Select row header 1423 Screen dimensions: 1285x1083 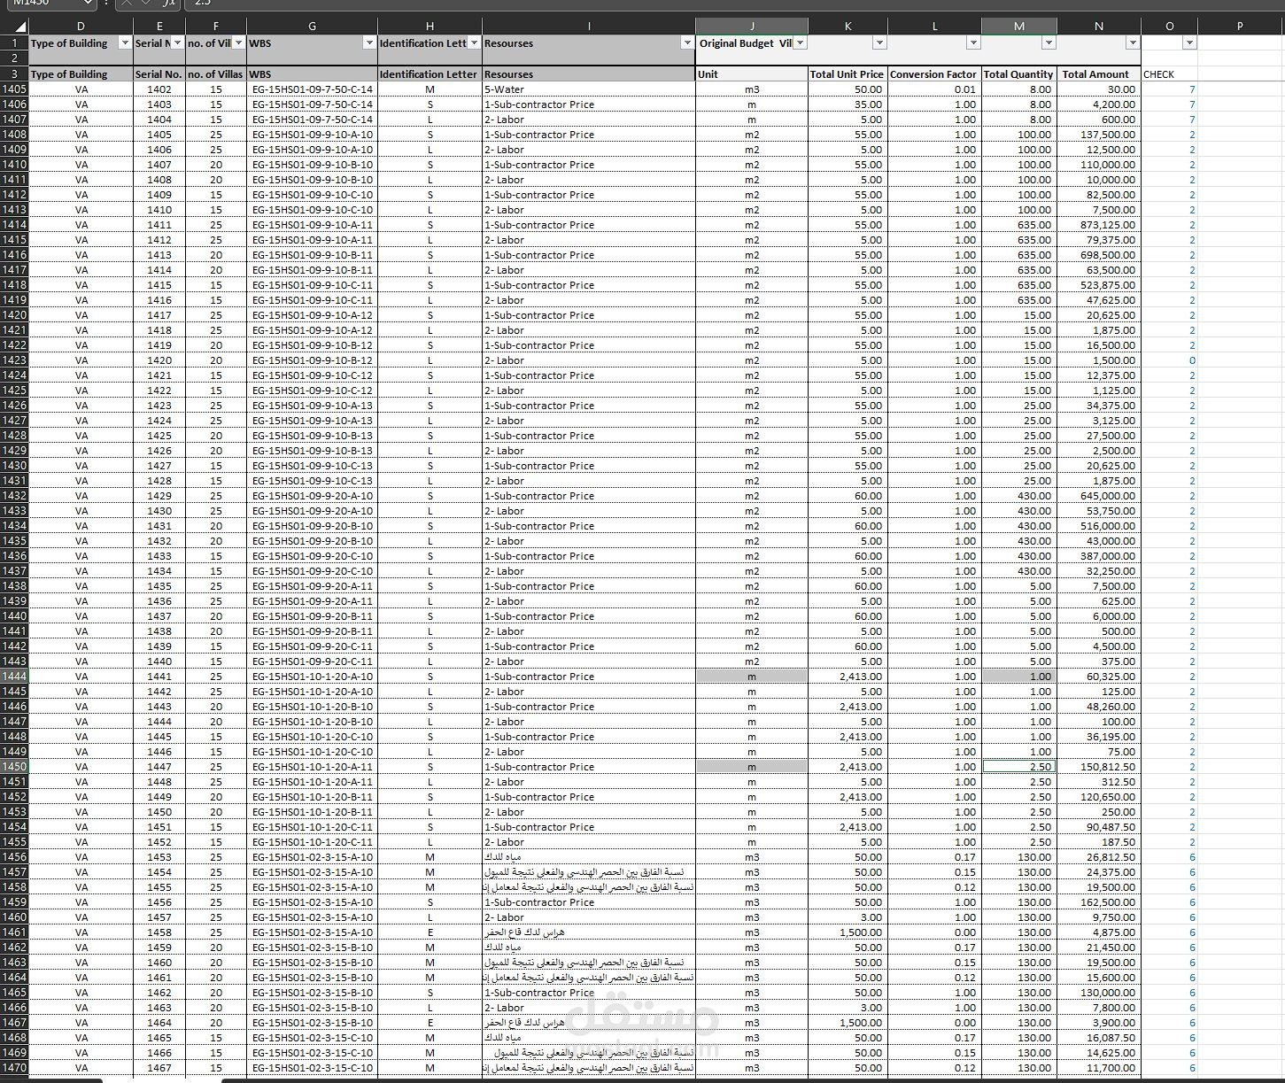click(x=14, y=360)
